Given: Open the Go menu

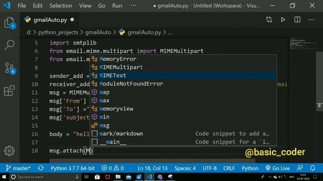Looking at the screenshot, I should (x=101, y=6).
